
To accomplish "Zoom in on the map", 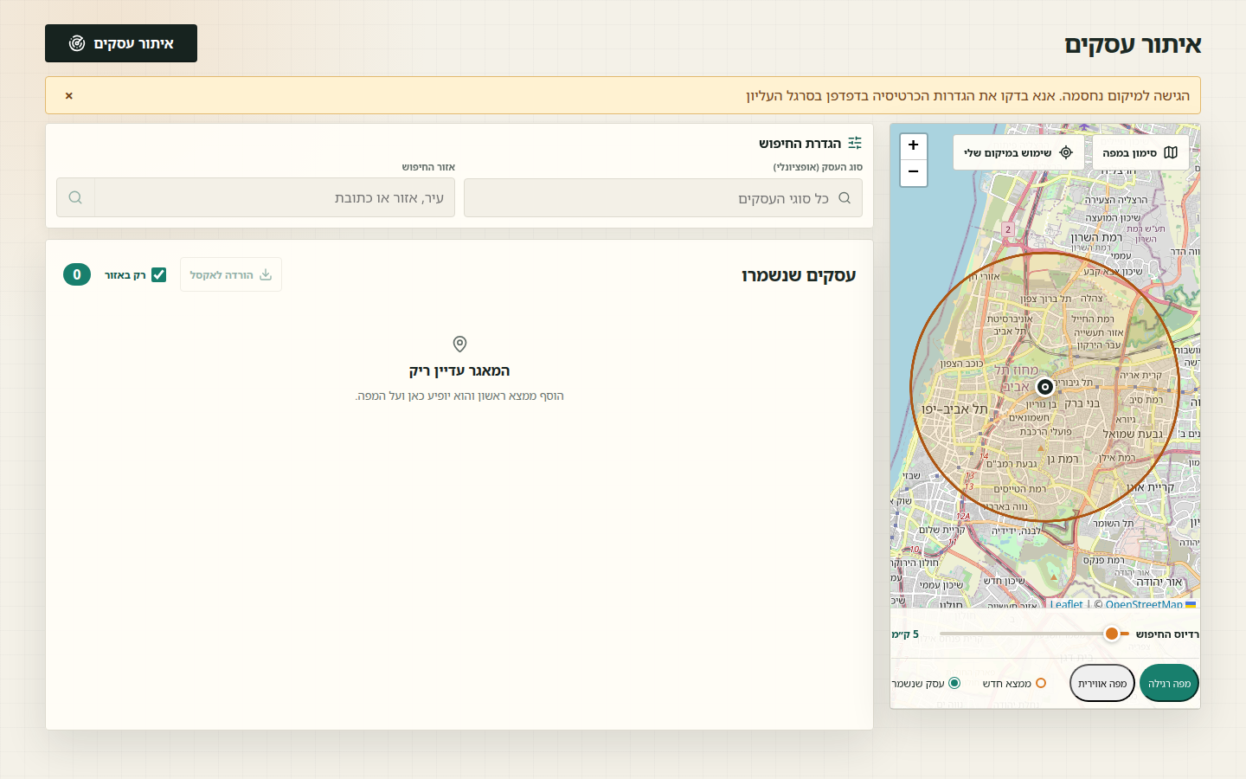I will pyautogui.click(x=913, y=146).
